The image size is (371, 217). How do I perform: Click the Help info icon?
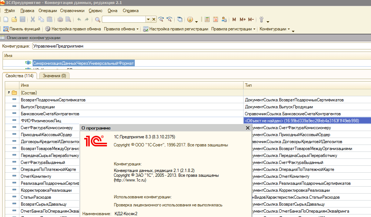190,19
